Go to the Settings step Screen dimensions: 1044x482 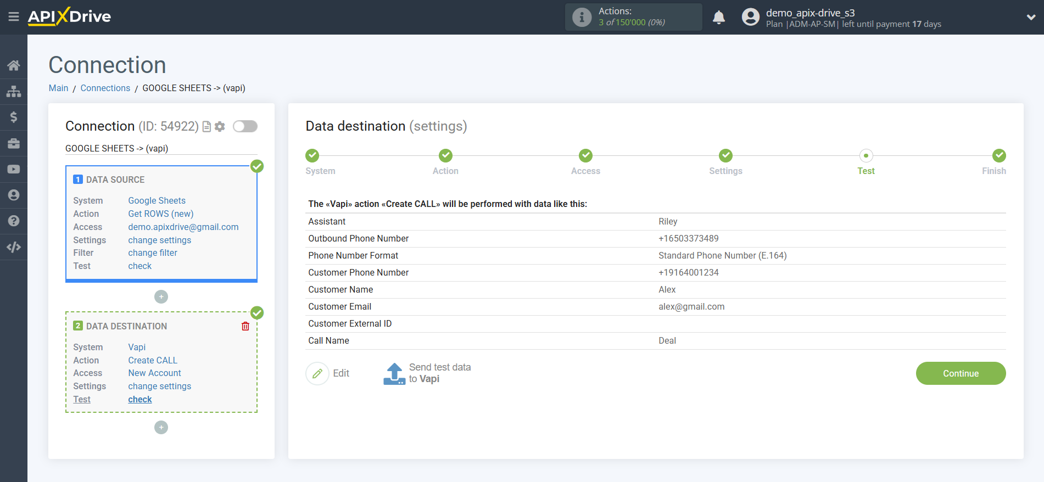point(725,155)
